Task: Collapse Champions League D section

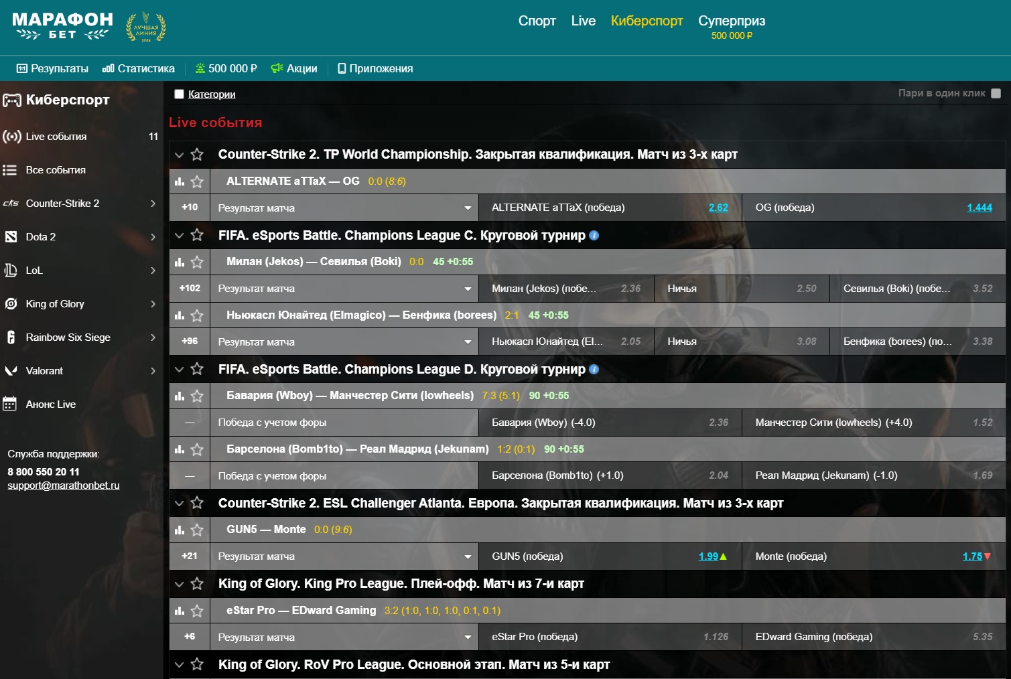Action: (179, 369)
